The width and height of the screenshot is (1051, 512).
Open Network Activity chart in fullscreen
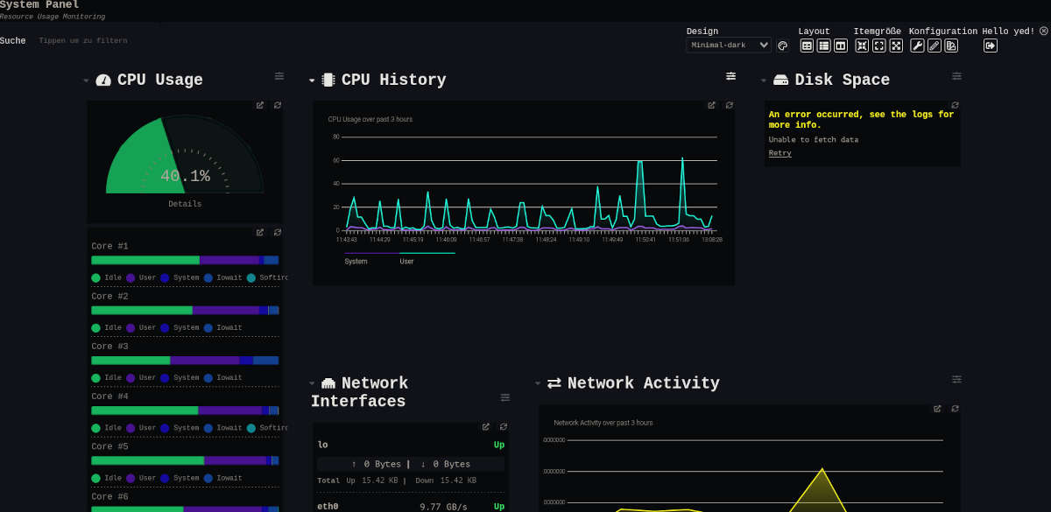coord(938,409)
